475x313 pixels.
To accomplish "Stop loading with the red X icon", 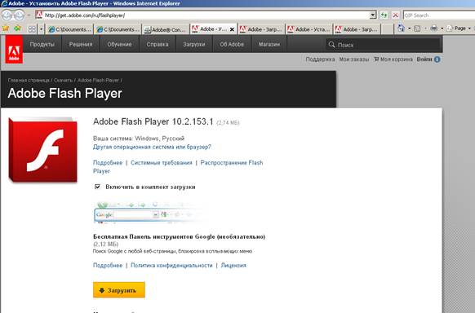I will click(x=395, y=15).
